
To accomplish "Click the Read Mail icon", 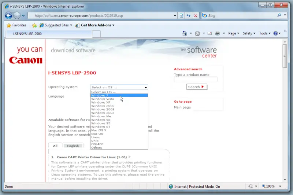I will point(210,33).
